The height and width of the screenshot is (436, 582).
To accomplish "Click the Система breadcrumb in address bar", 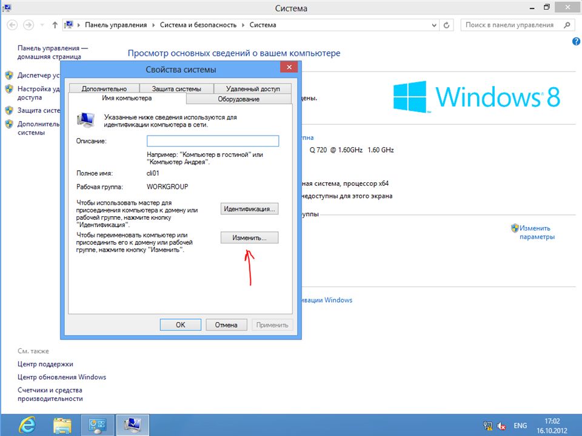I will 263,25.
